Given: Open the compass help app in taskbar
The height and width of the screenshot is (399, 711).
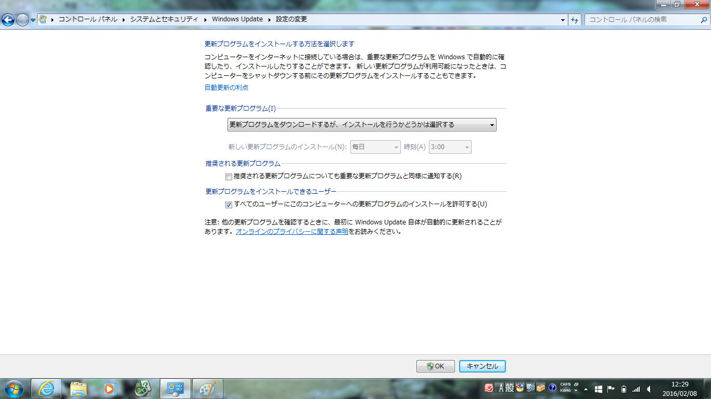Looking at the screenshot, I should coord(143,389).
